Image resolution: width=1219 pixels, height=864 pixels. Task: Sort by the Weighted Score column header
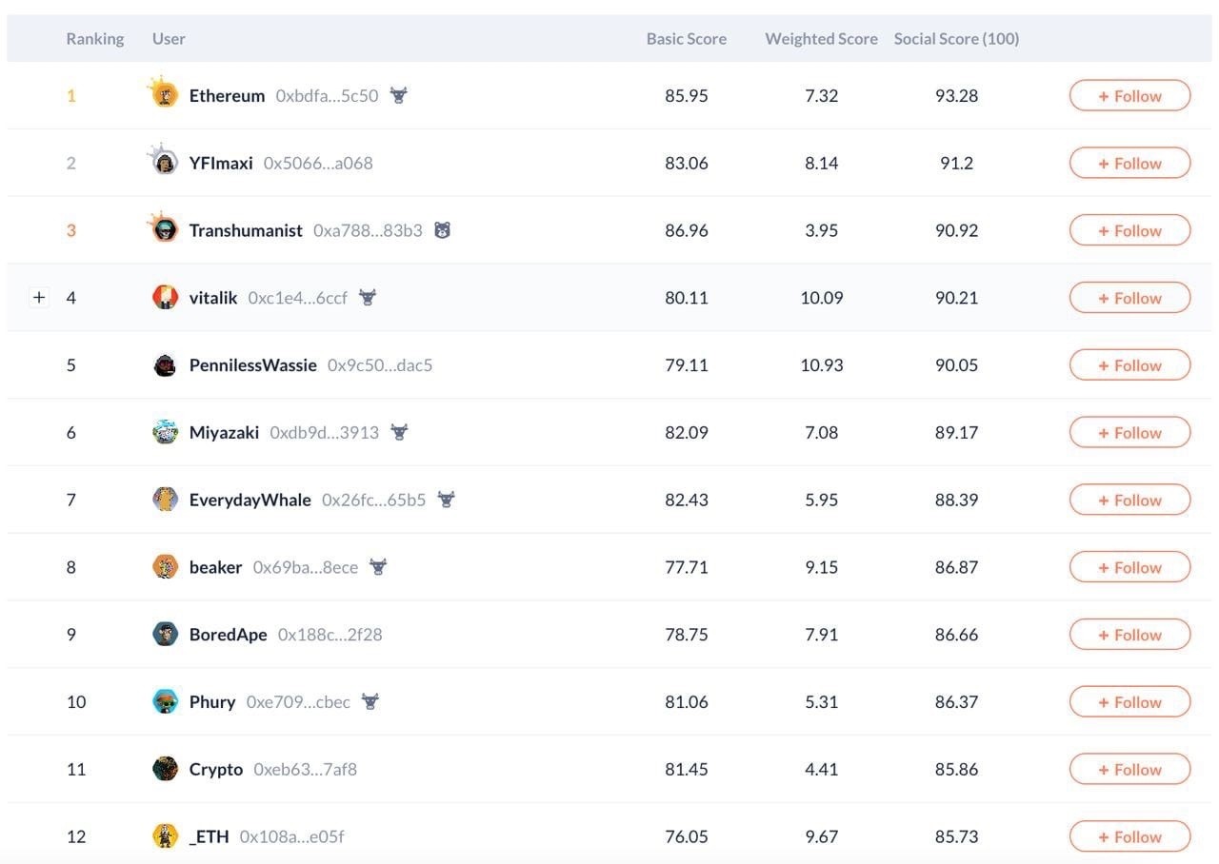(x=821, y=39)
